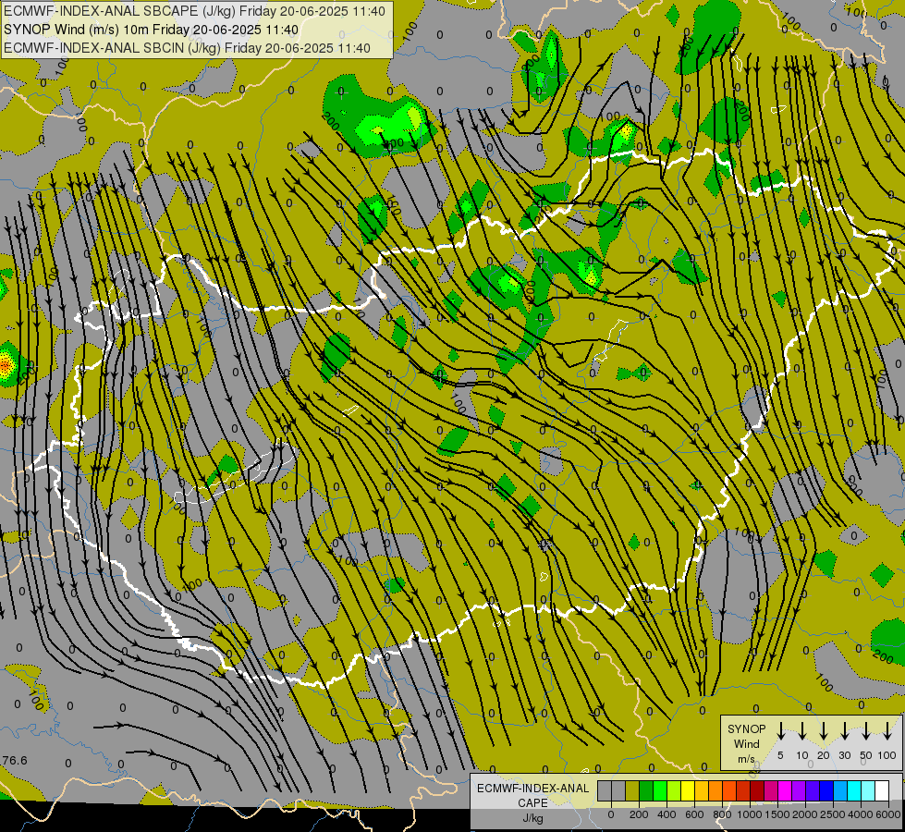
Task: Click the 10 value in the wind legend
Action: point(802,755)
